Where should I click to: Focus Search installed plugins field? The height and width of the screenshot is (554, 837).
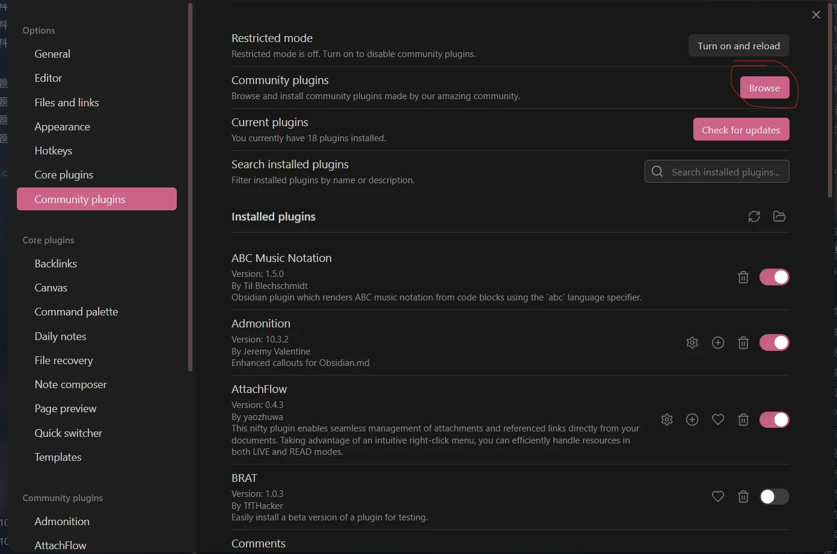pos(717,172)
